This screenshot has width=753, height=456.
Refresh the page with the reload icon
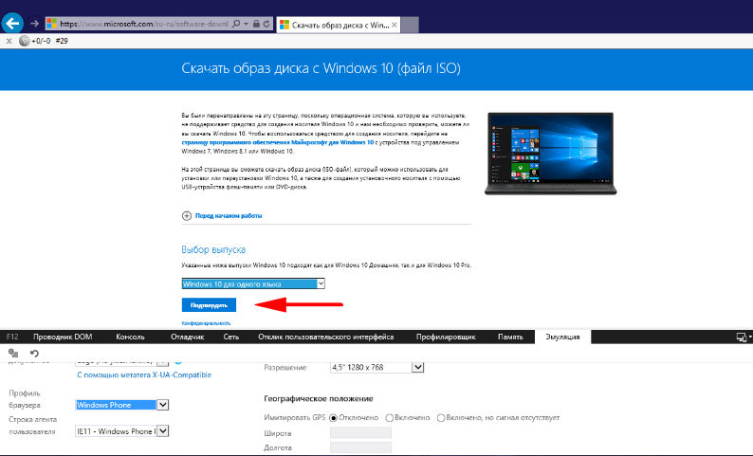click(x=266, y=24)
